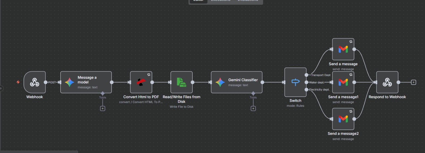The image size is (425, 153).
Task: Click output connector of Send a message
Action: pyautogui.click(x=354, y=49)
